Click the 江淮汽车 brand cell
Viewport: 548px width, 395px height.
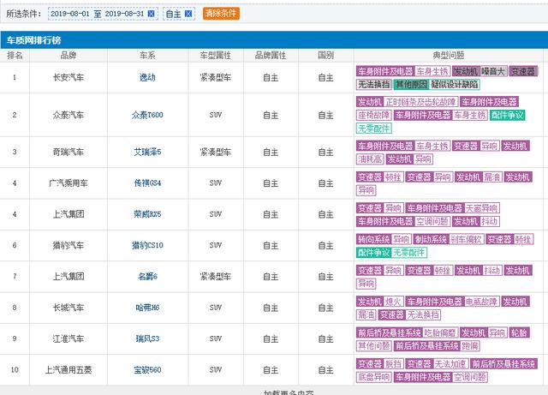[68, 338]
